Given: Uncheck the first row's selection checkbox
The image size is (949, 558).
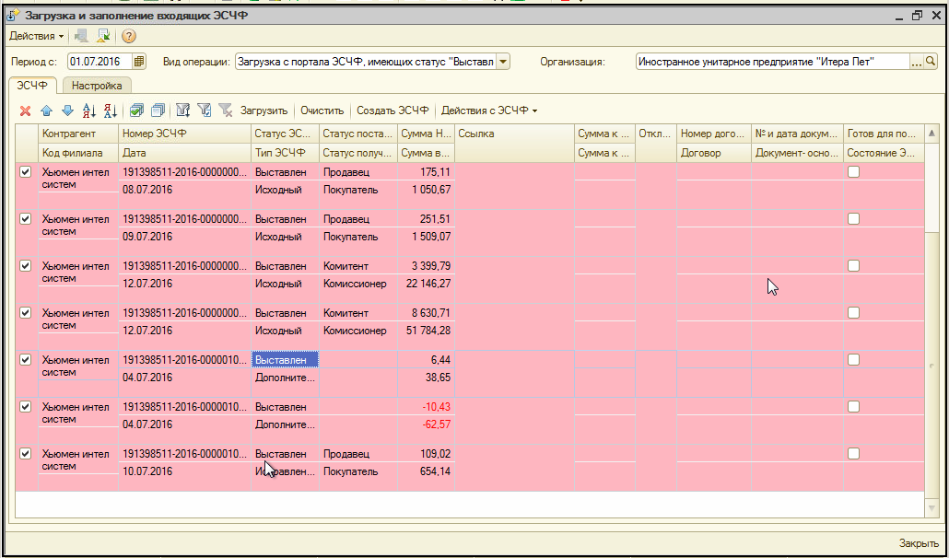Looking at the screenshot, I should point(26,172).
